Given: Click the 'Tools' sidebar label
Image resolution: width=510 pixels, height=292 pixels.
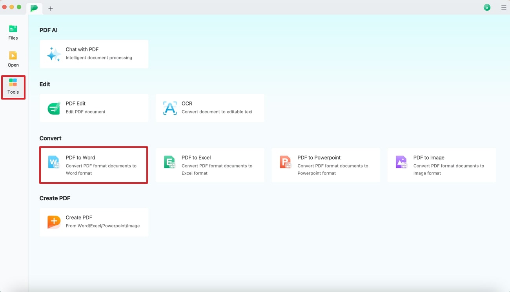Looking at the screenshot, I should pyautogui.click(x=13, y=92).
